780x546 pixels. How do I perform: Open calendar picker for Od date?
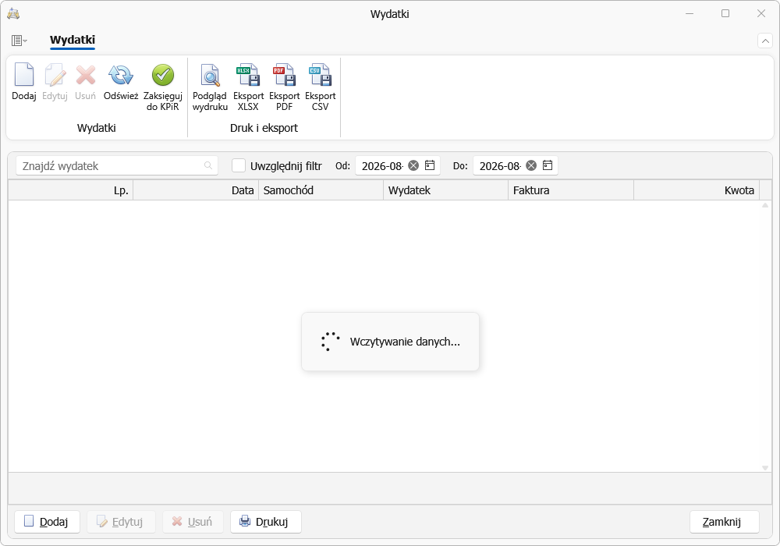(x=430, y=165)
